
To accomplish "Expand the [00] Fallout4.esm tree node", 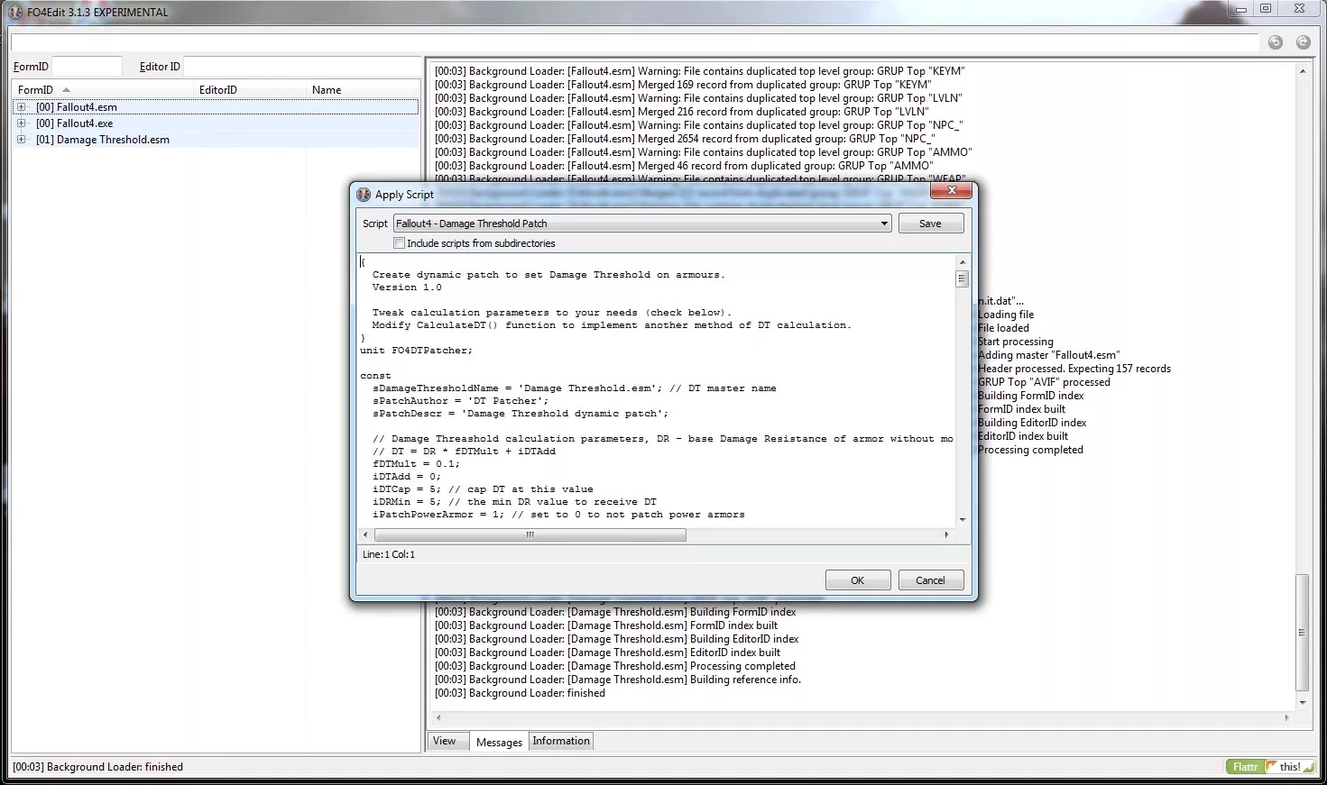I will (22, 106).
